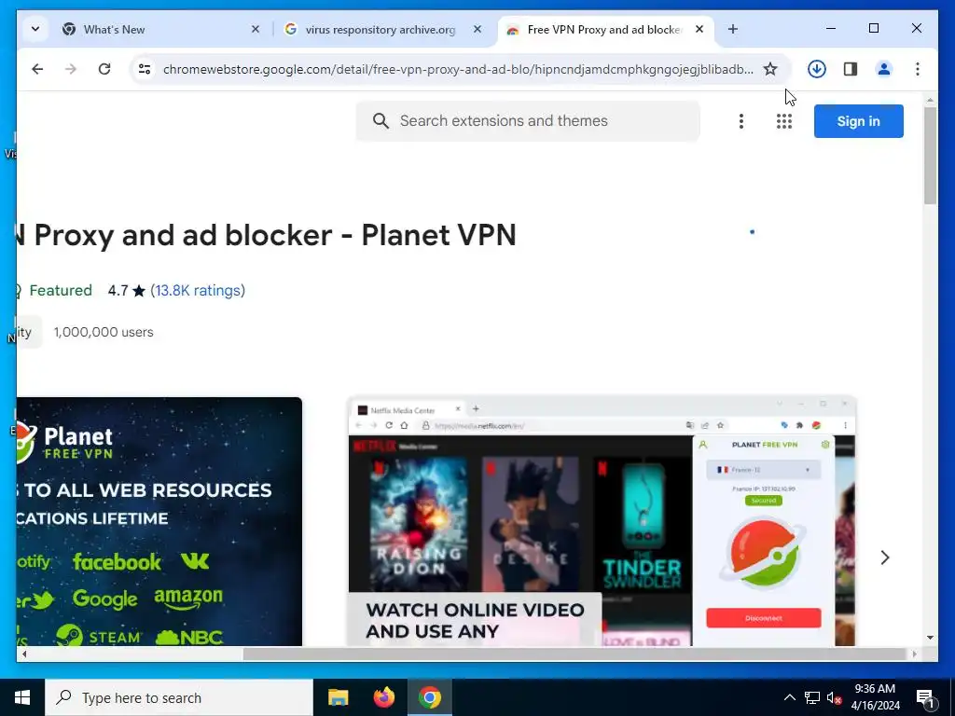Open the 13.8K ratings link

click(198, 291)
